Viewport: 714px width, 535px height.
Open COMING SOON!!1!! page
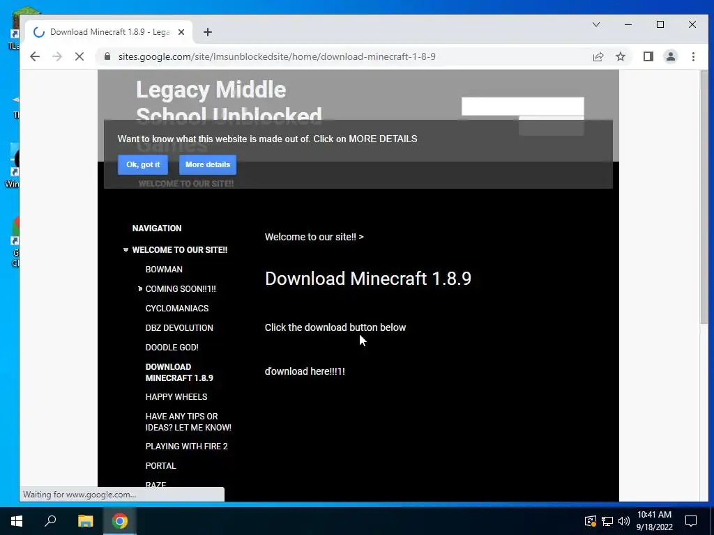(181, 289)
